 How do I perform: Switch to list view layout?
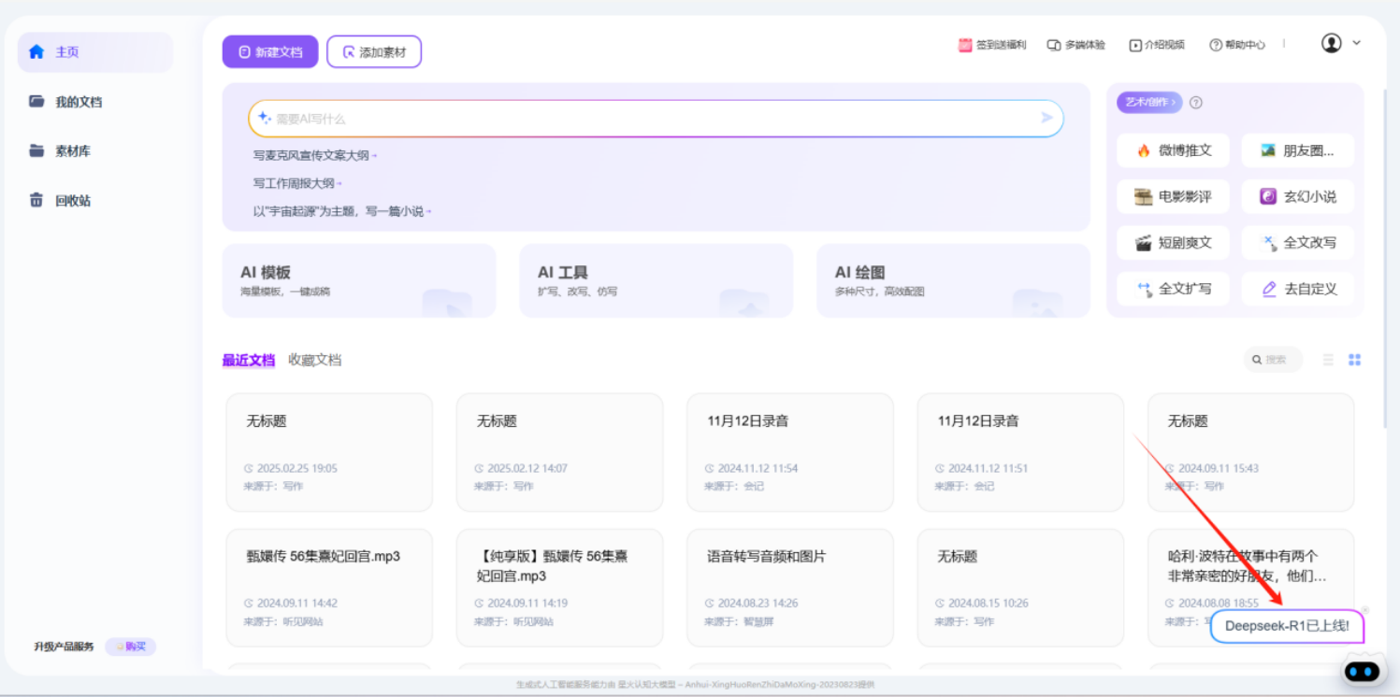(x=1328, y=360)
